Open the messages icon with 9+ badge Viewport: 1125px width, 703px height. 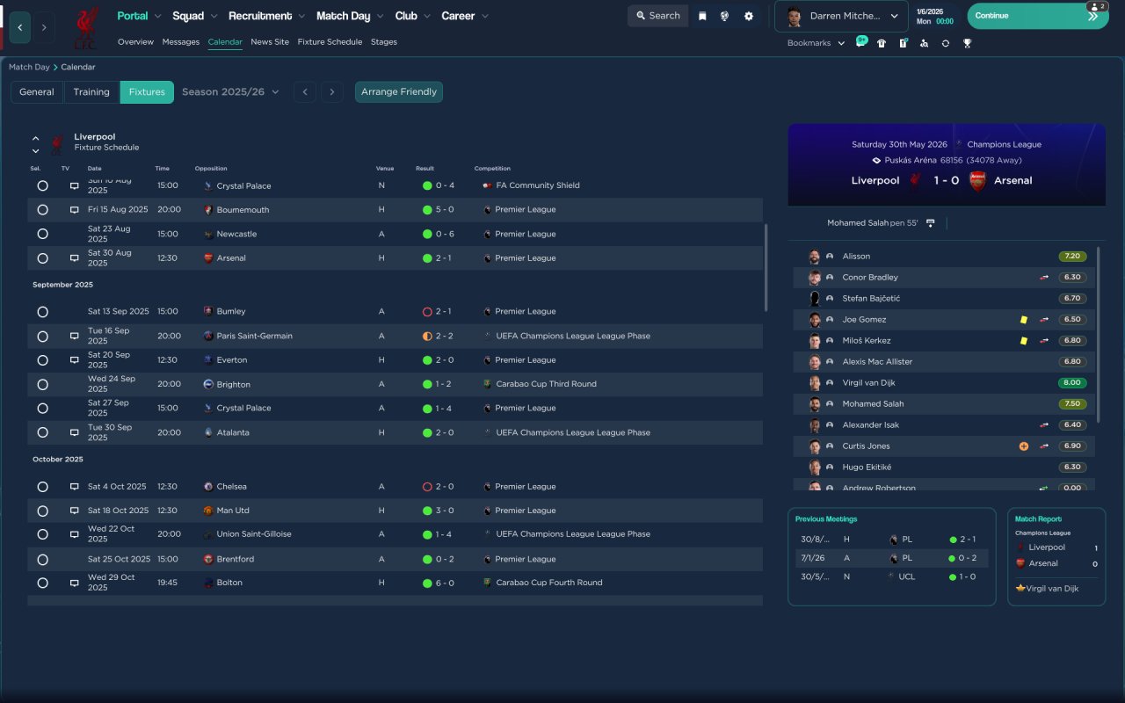tap(860, 42)
